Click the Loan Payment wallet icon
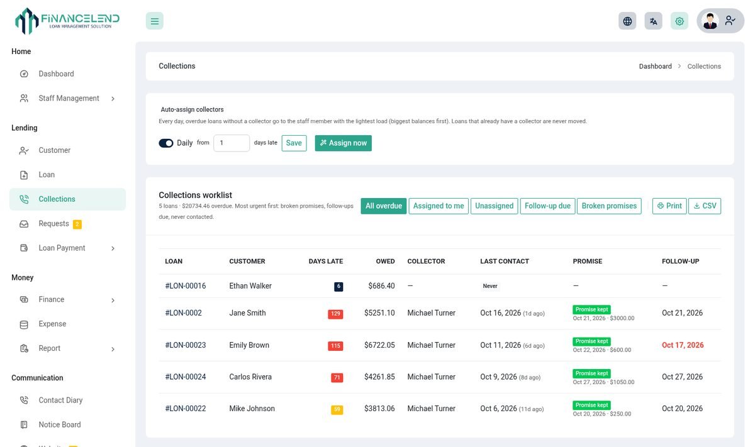 (24, 248)
